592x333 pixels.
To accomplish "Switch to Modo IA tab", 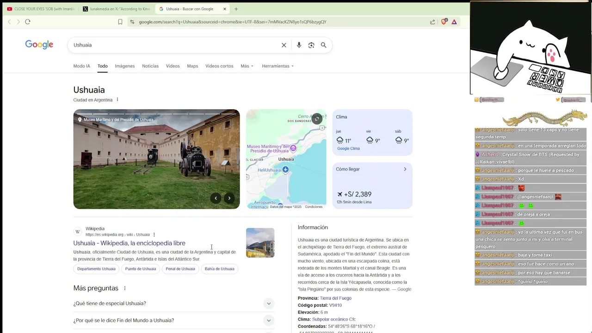I will [82, 66].
